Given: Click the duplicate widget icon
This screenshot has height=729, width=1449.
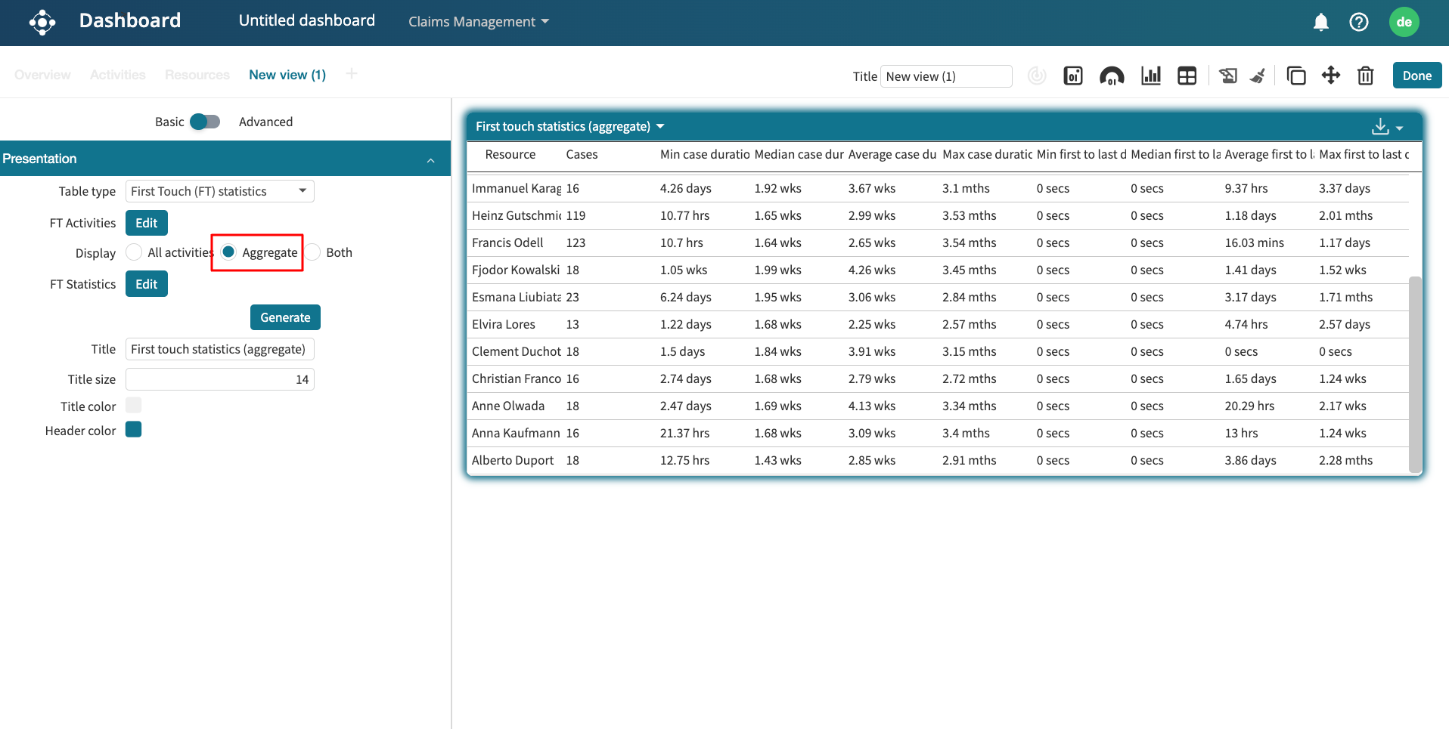Looking at the screenshot, I should pyautogui.click(x=1295, y=76).
